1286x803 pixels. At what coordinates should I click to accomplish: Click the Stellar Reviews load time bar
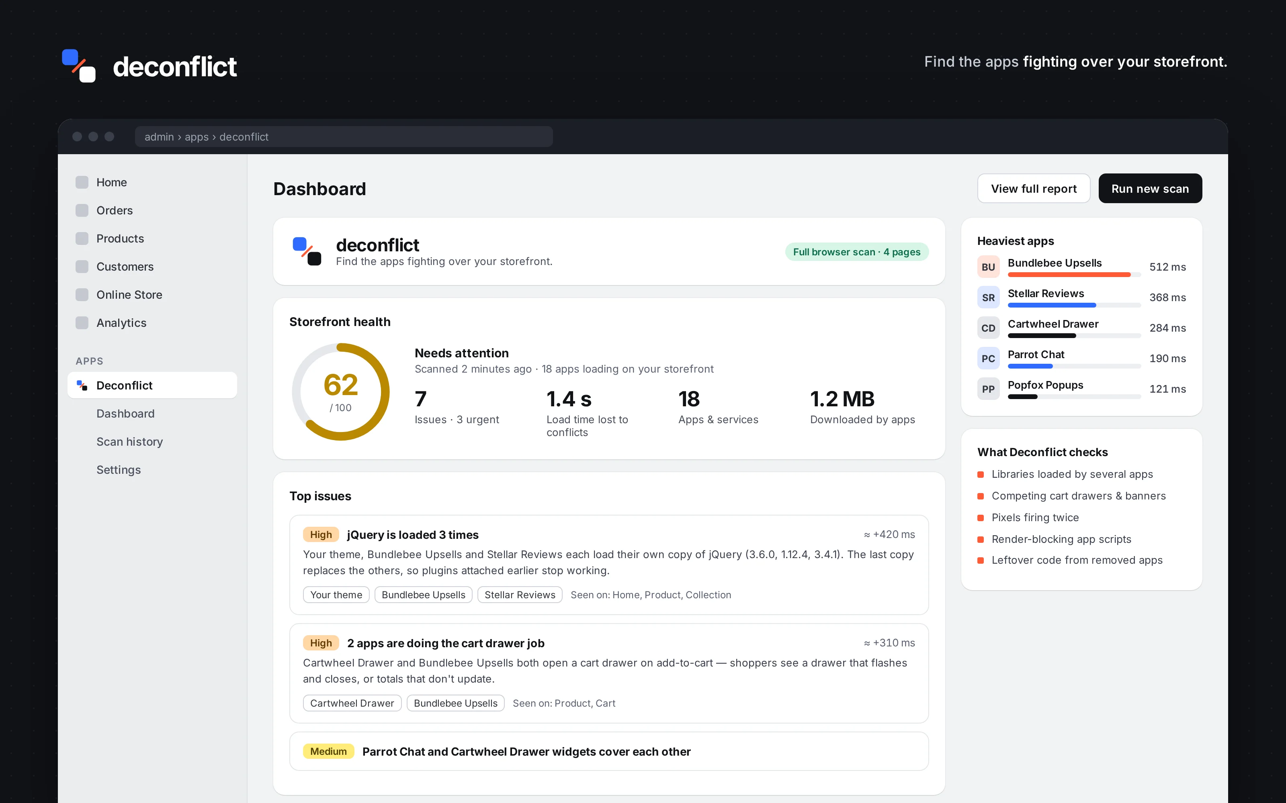(1074, 306)
